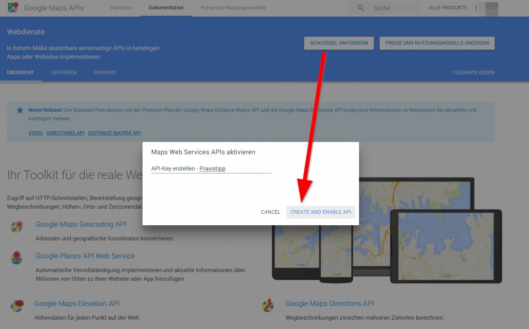
Task: Click the Places API marker icon
Action: coord(17,258)
